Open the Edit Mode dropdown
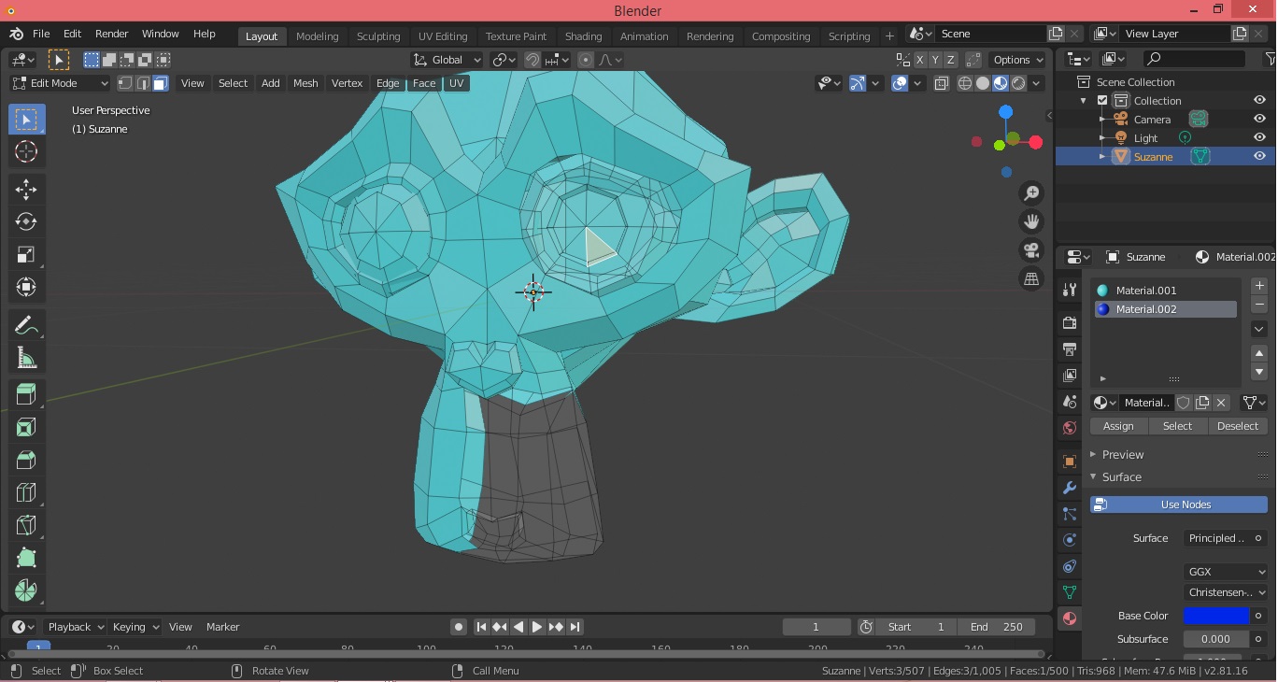Screen dimensions: 1278x682 click(x=60, y=83)
